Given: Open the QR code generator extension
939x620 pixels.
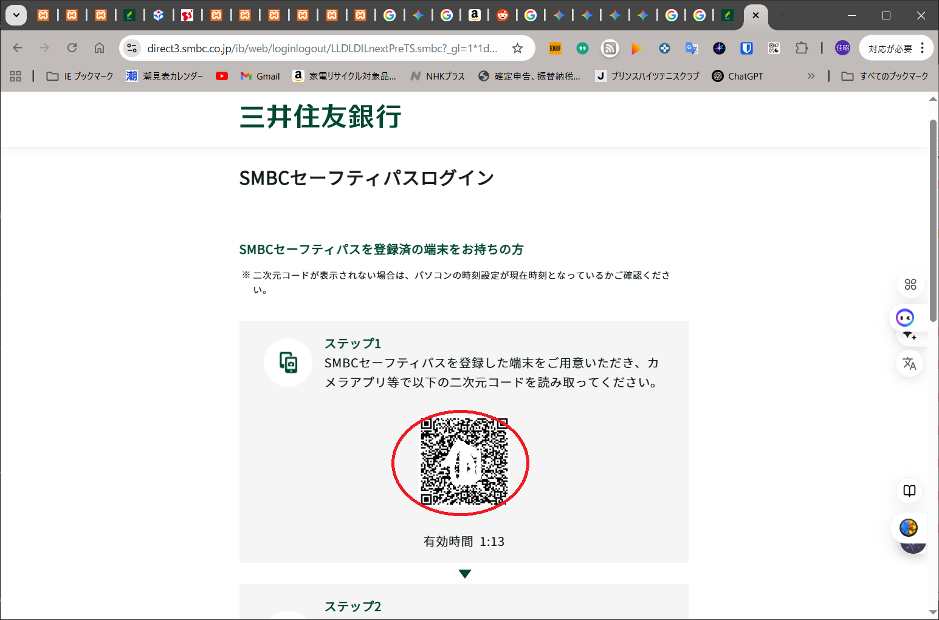Looking at the screenshot, I should point(774,49).
